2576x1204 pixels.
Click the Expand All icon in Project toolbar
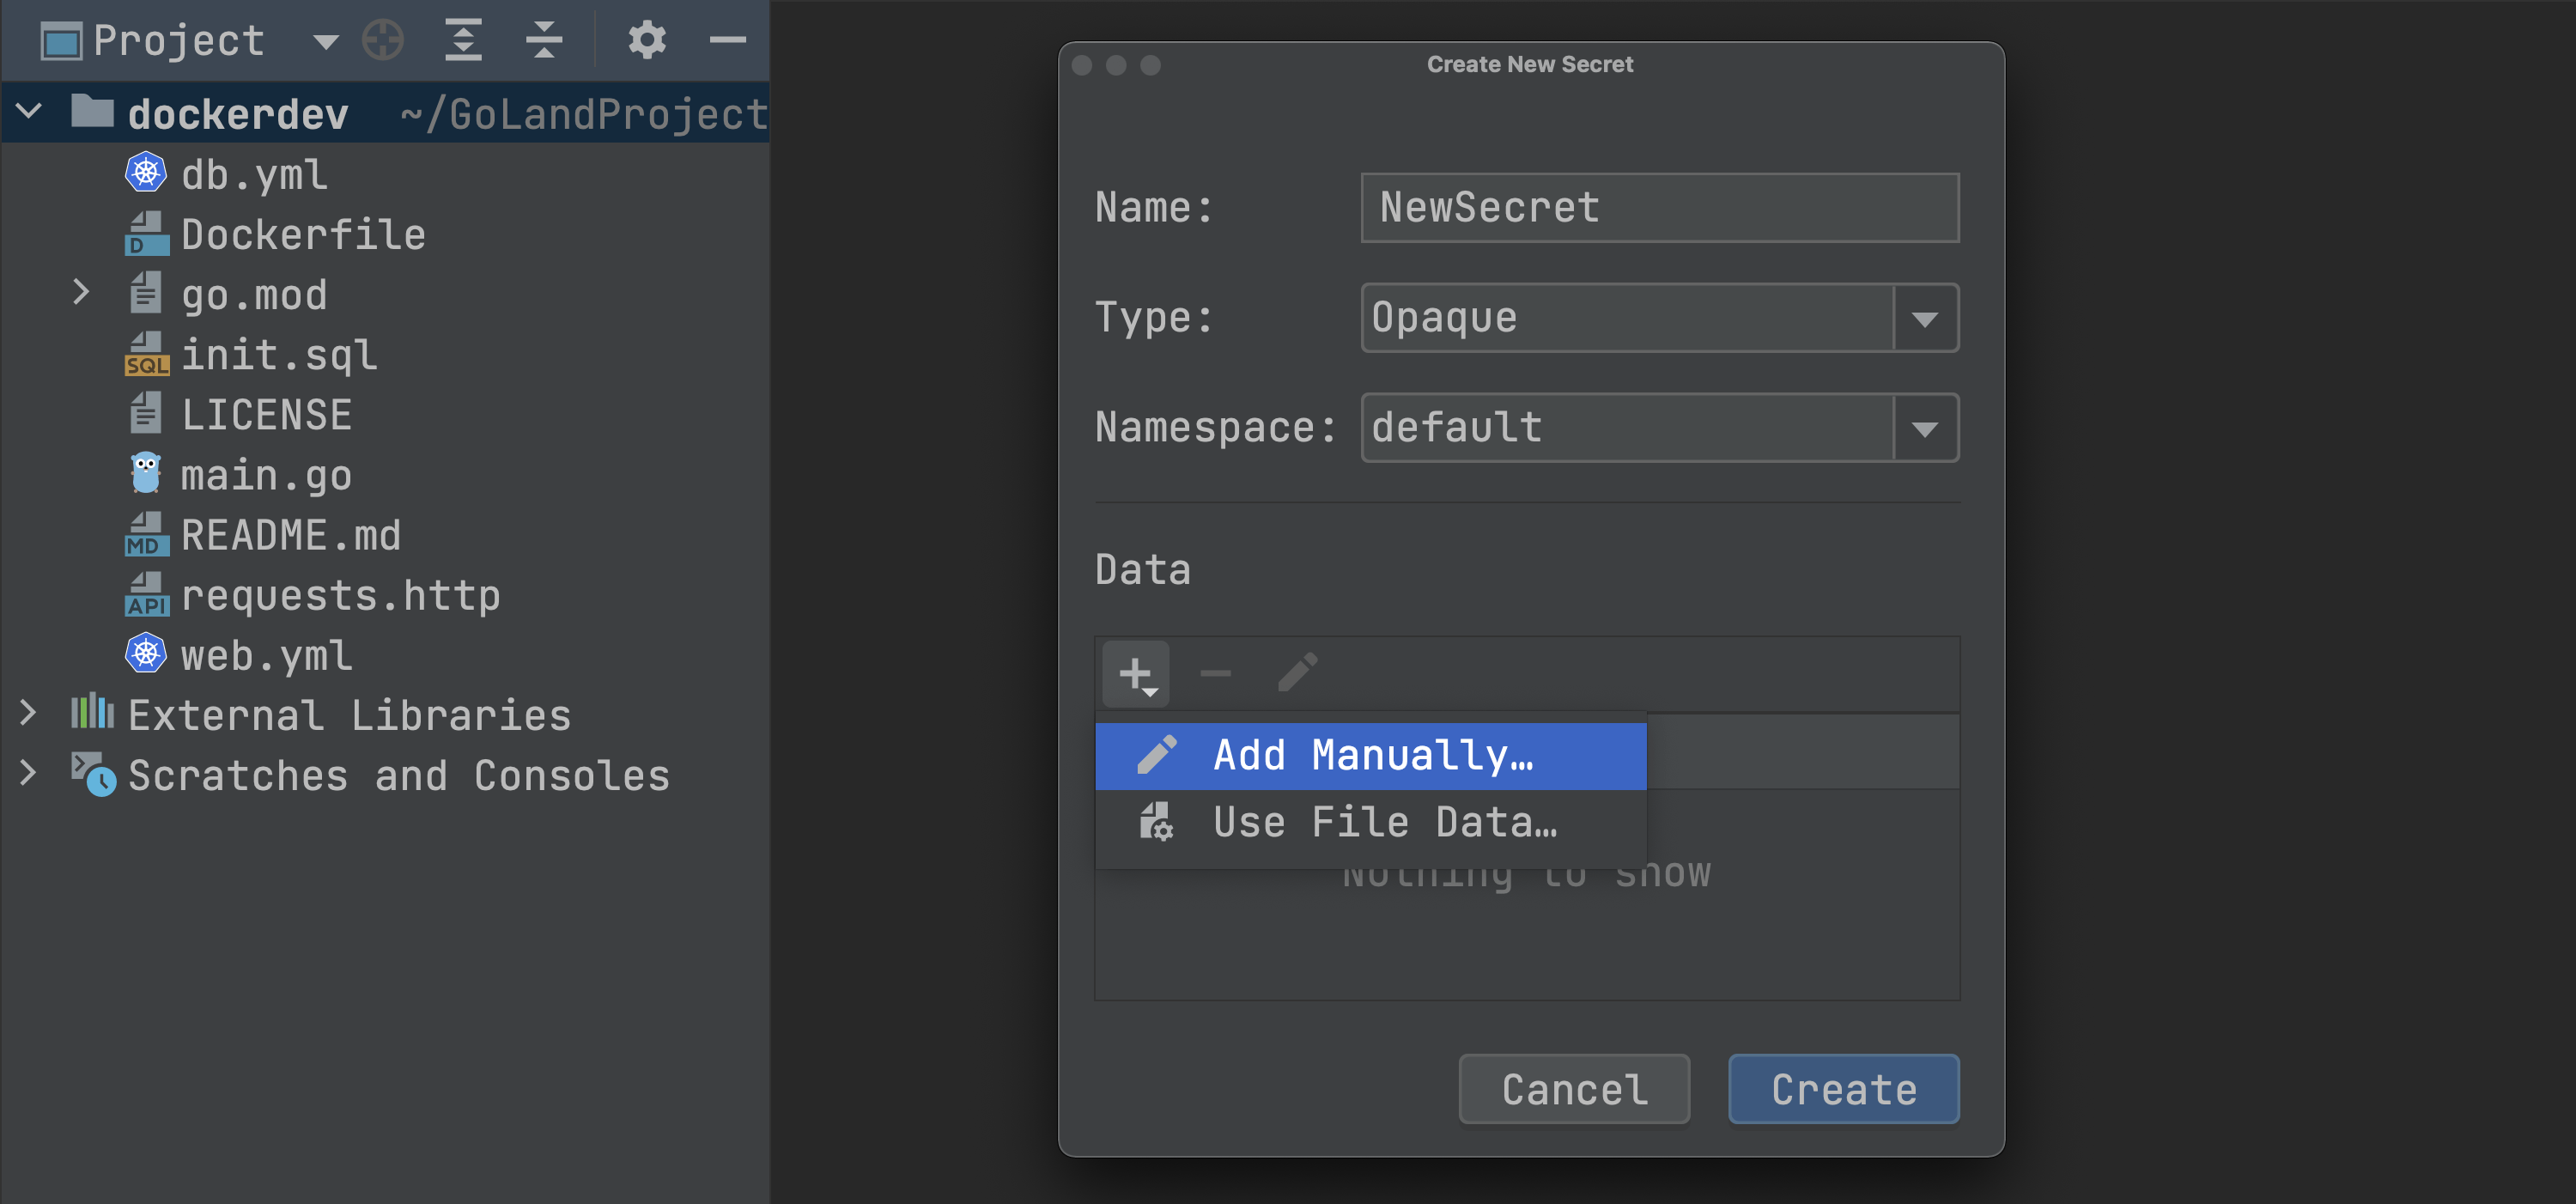tap(464, 40)
